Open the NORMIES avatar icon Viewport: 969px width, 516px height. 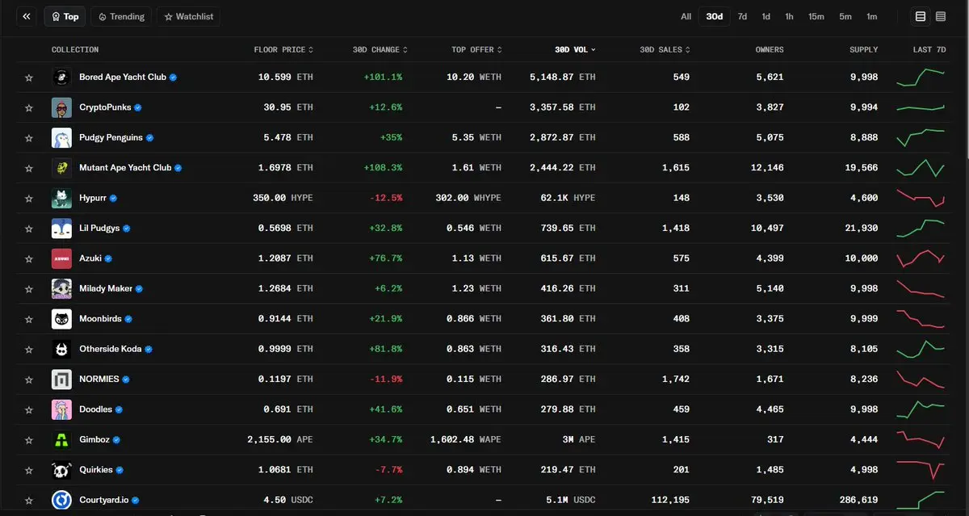(x=61, y=380)
